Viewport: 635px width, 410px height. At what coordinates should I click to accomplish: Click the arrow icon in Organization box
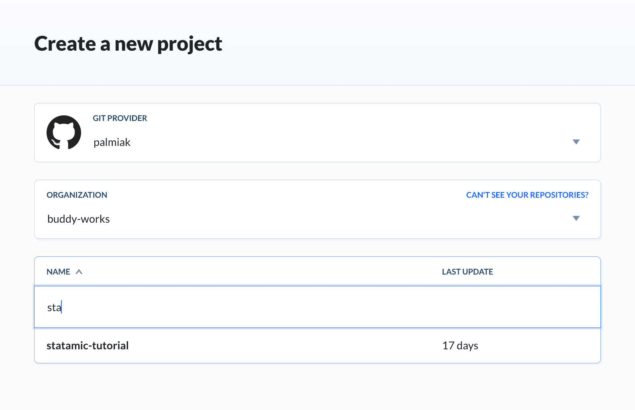tap(576, 218)
